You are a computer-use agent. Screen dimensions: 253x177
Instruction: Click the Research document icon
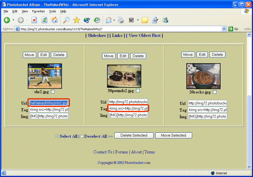click(x=155, y=20)
